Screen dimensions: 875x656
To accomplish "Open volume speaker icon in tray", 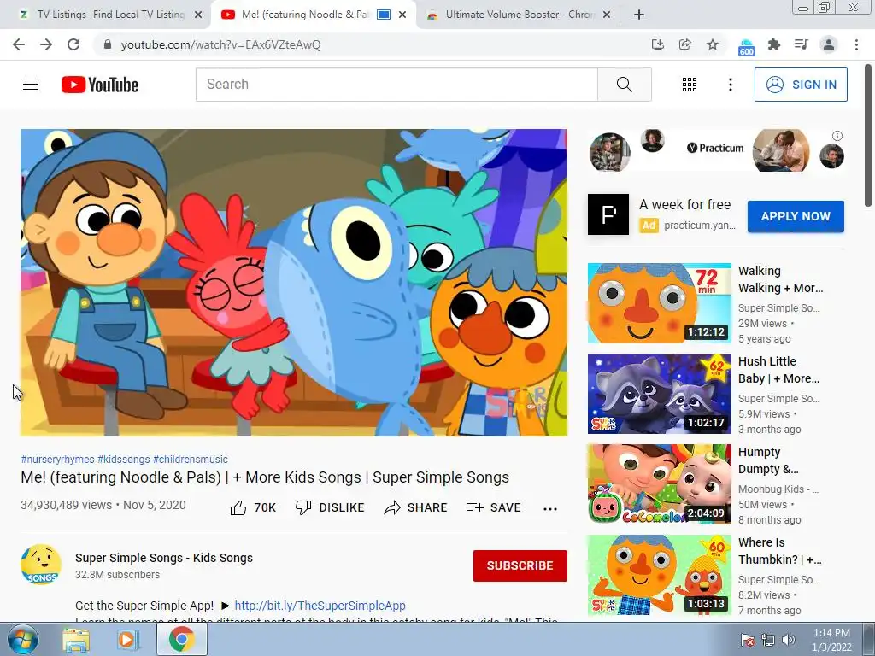I will click(789, 640).
